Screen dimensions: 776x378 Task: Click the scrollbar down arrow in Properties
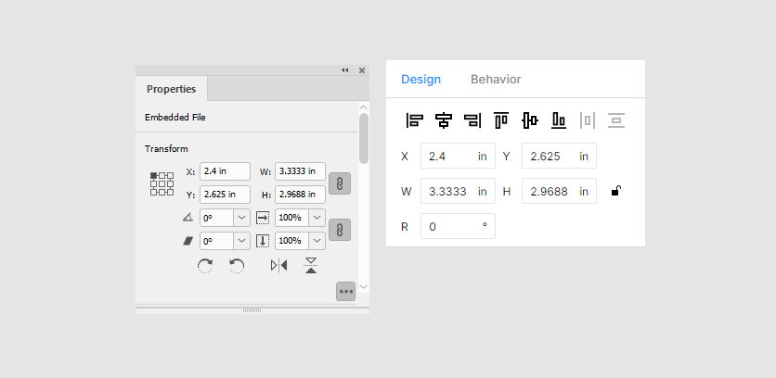[x=364, y=287]
